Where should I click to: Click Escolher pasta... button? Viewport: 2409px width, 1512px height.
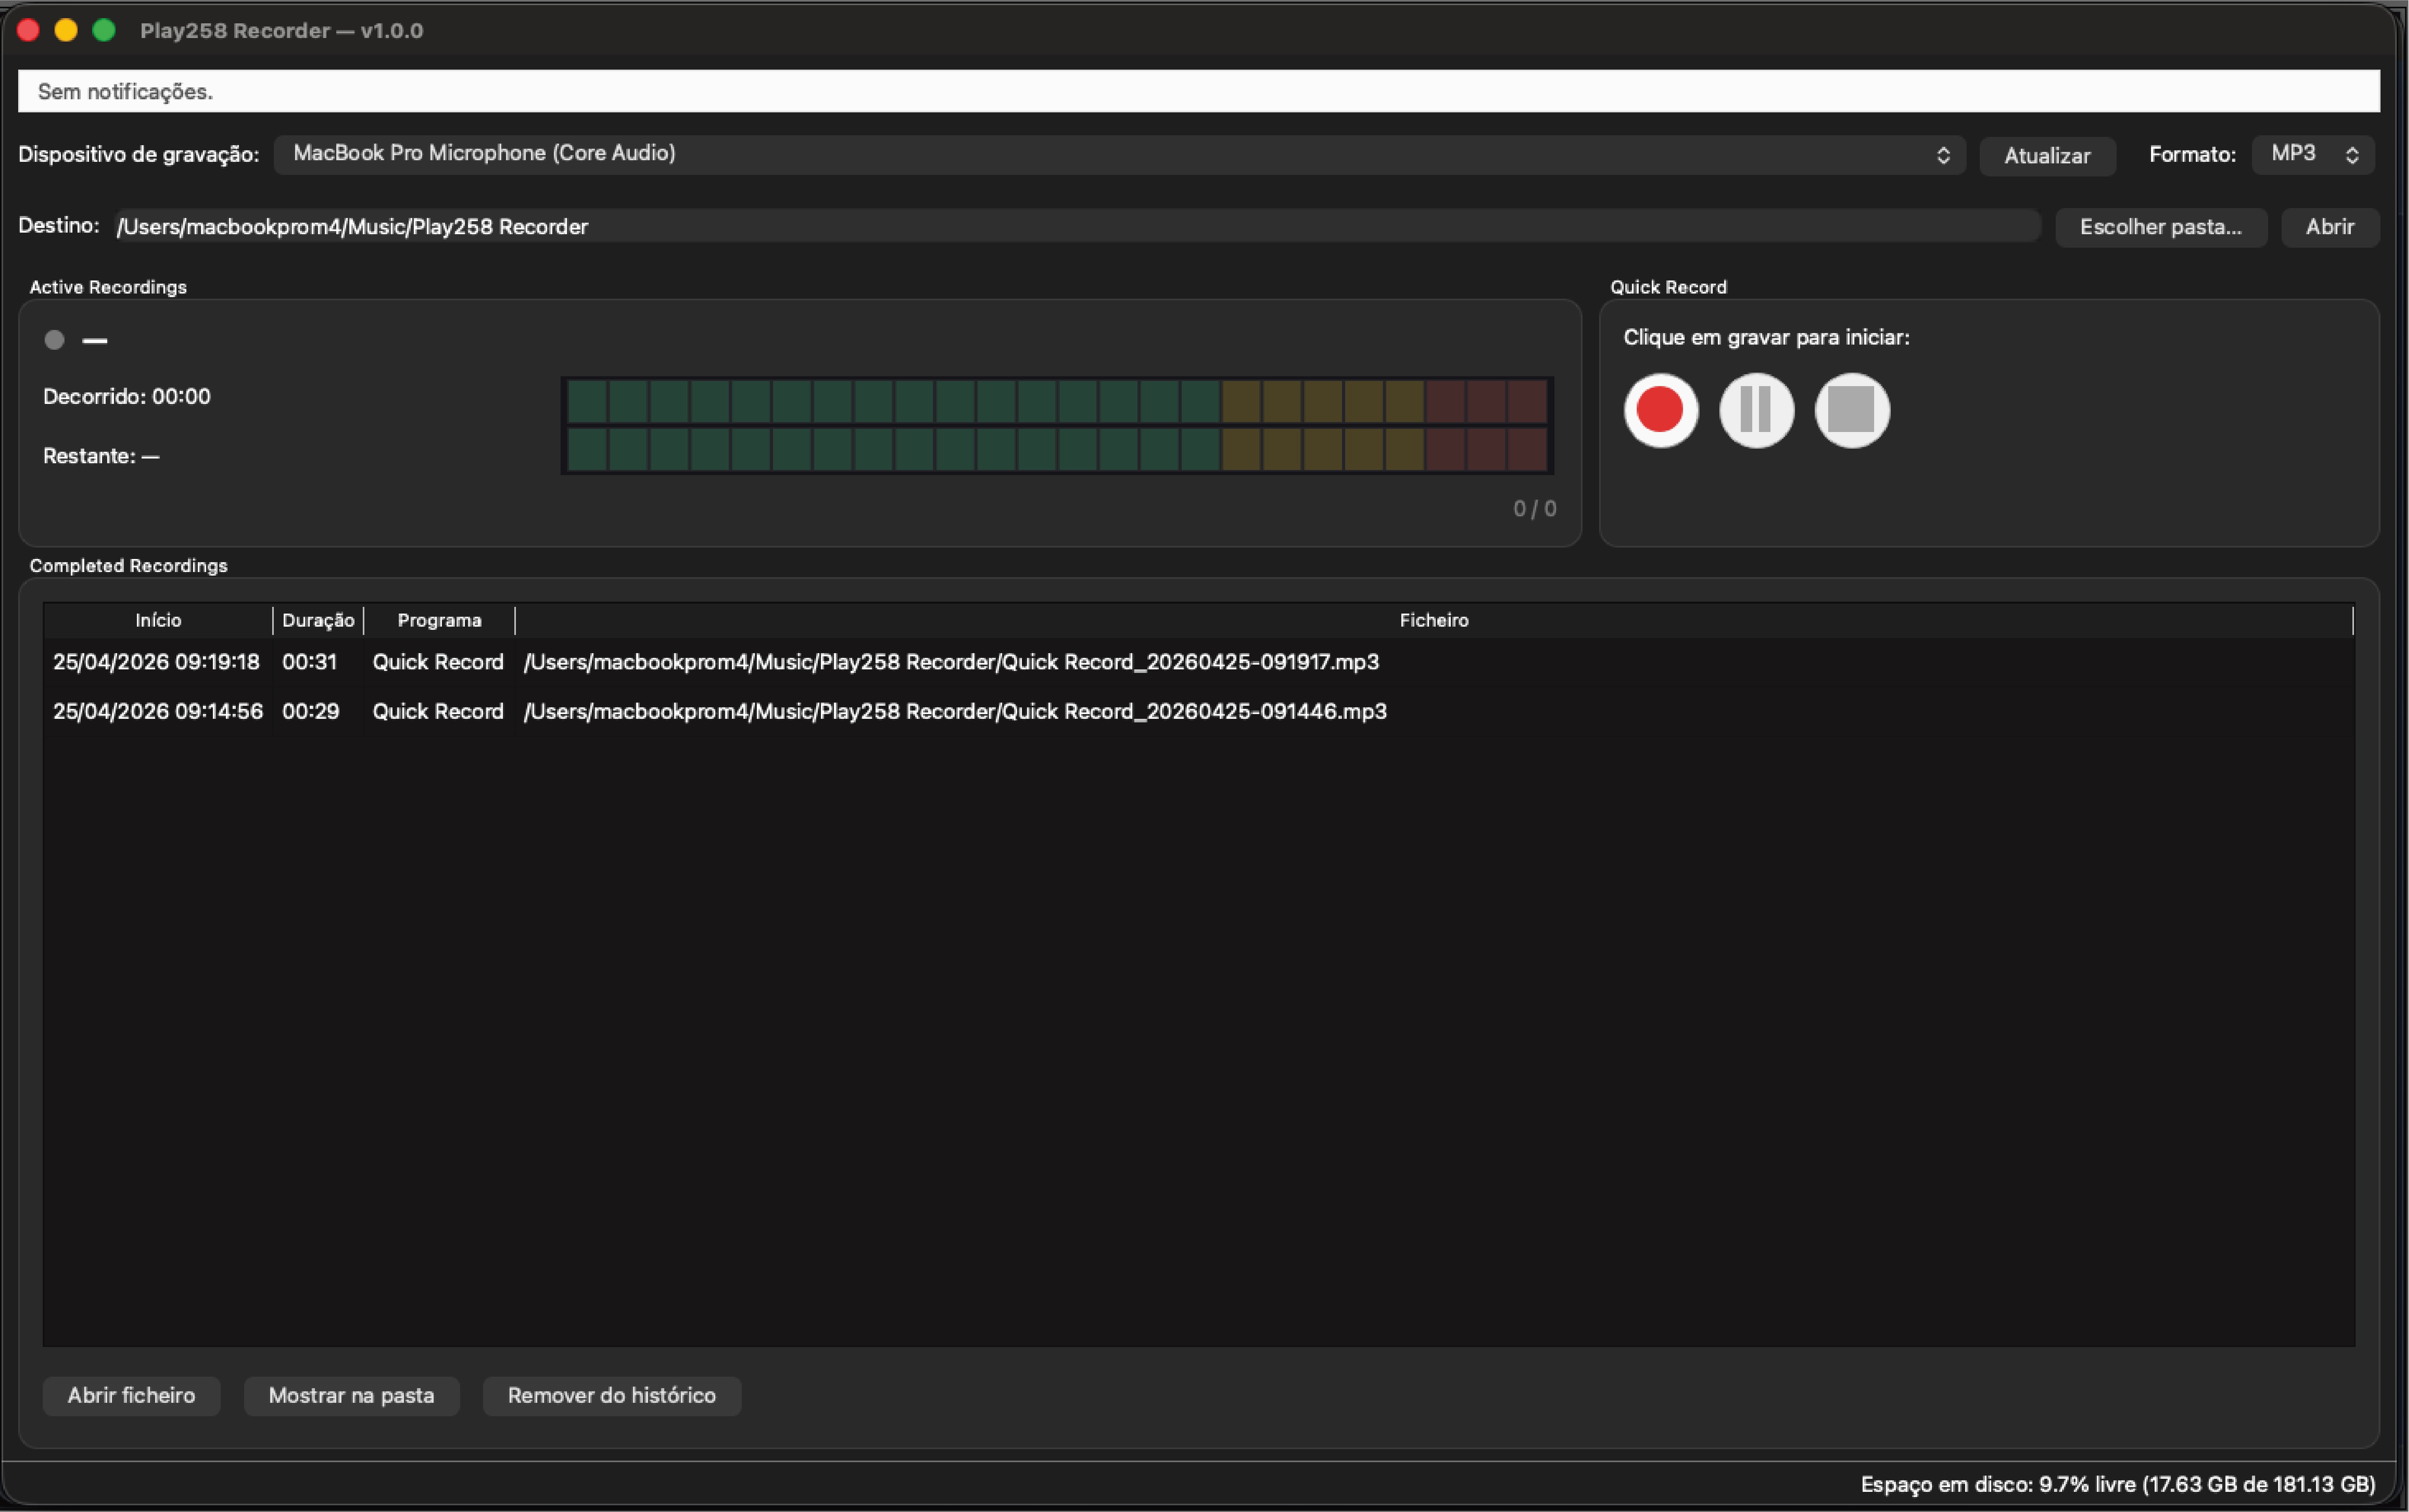click(x=2160, y=227)
